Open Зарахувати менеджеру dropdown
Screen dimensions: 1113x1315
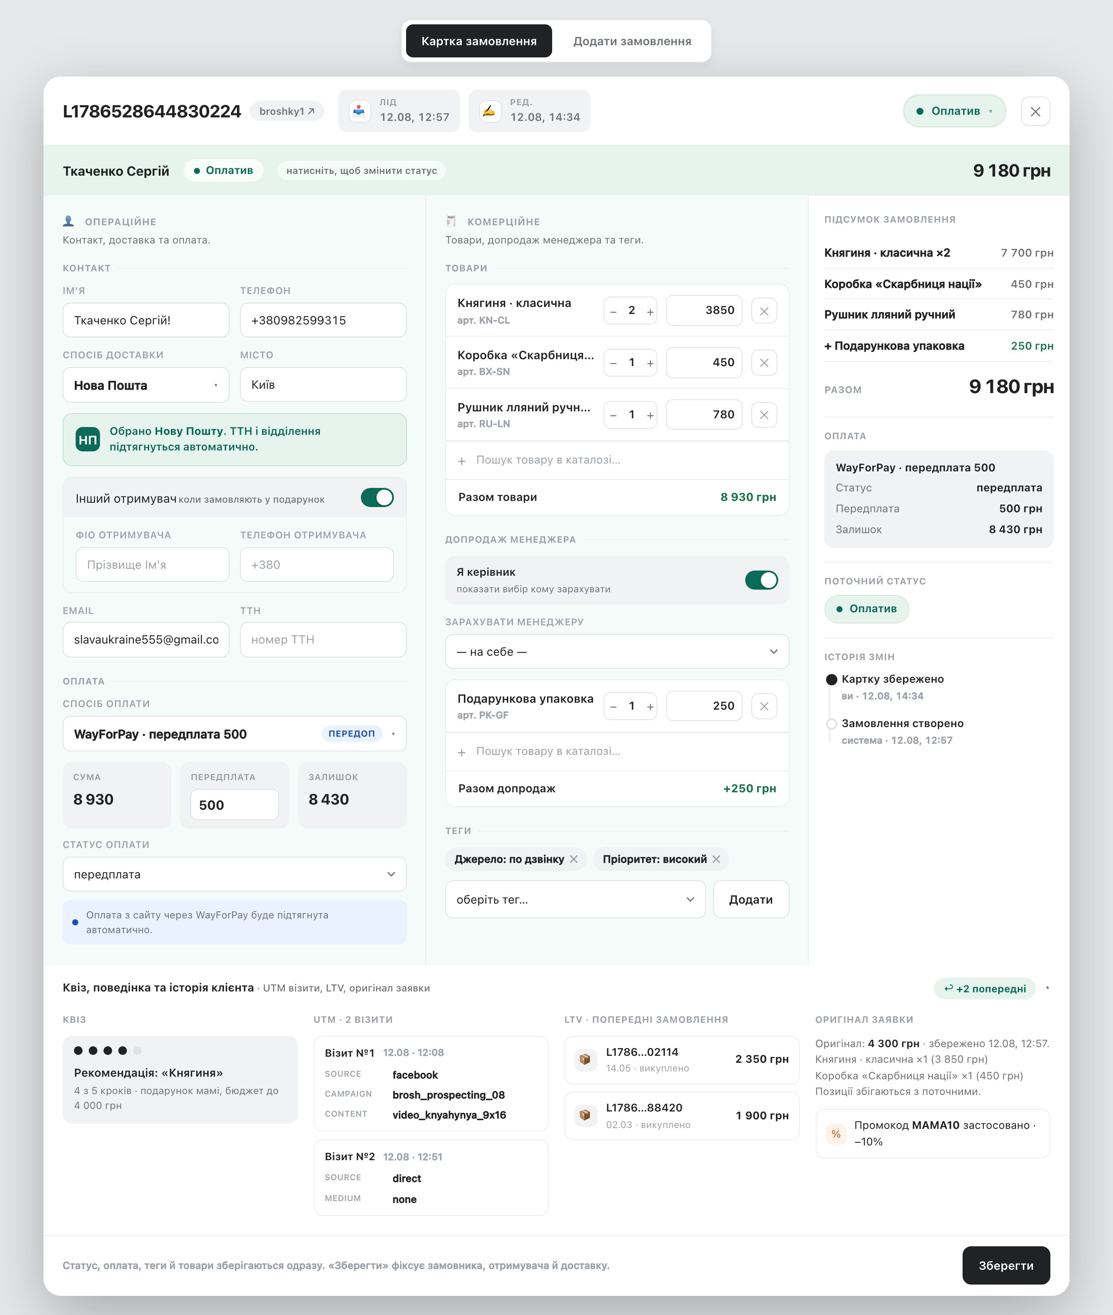616,651
